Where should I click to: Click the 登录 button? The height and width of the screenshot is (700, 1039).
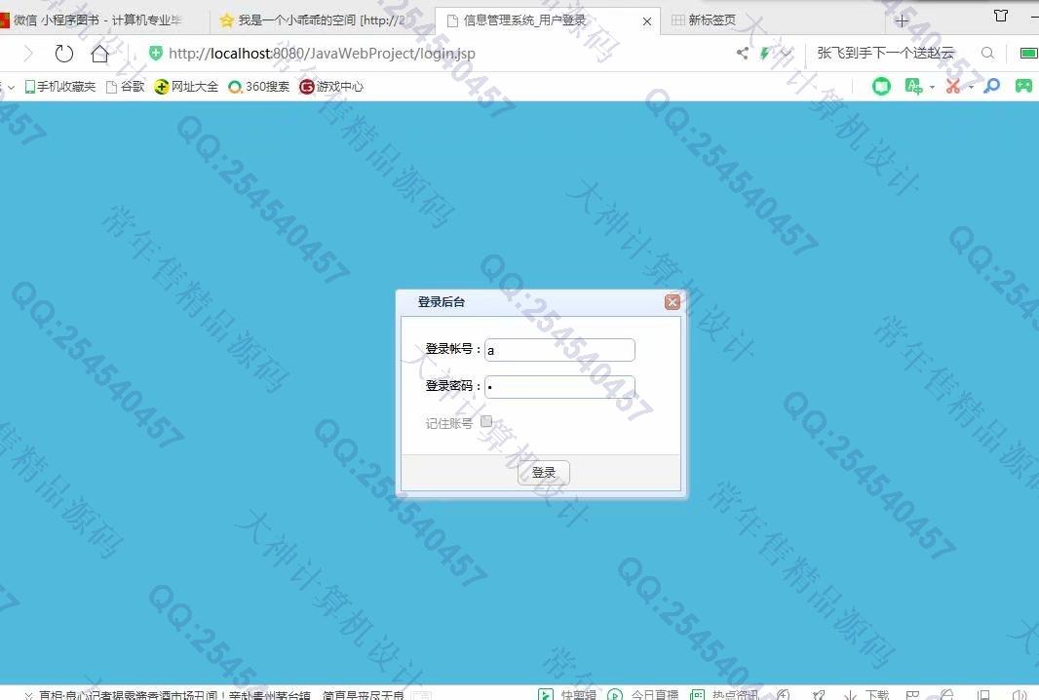pyautogui.click(x=543, y=473)
